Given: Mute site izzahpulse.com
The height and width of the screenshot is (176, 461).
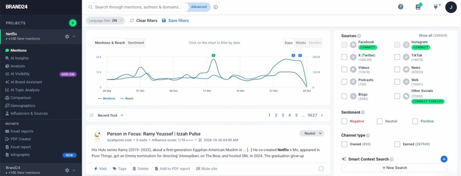Looking at the screenshot, I should click(x=206, y=169).
